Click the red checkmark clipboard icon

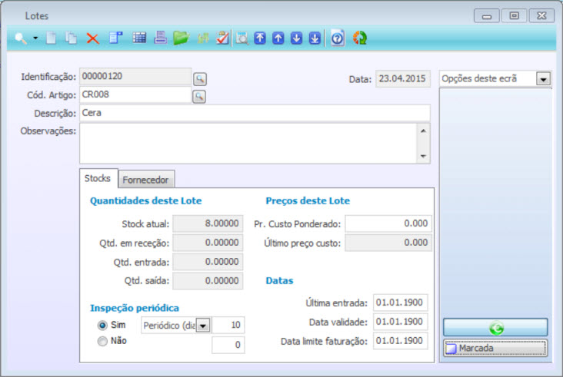222,38
